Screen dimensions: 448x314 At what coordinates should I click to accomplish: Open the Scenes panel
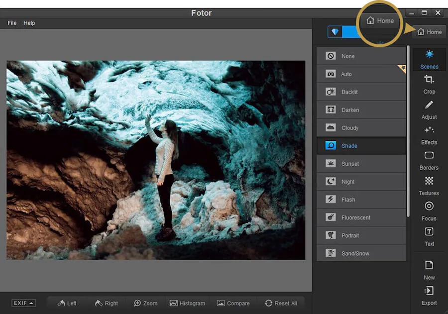tap(429, 60)
